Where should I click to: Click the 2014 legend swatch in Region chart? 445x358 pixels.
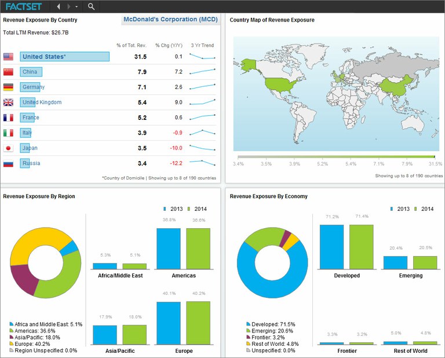click(x=189, y=209)
